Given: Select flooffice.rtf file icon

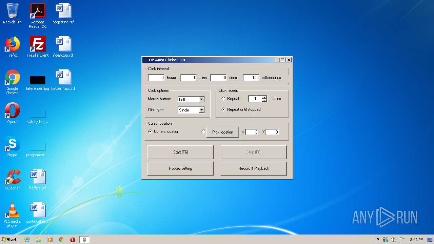Looking at the screenshot, I should pos(38,180).
